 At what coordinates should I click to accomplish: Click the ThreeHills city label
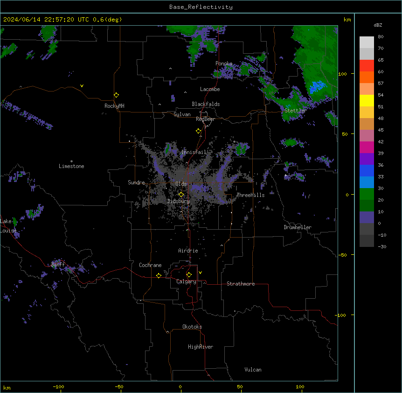click(x=250, y=195)
